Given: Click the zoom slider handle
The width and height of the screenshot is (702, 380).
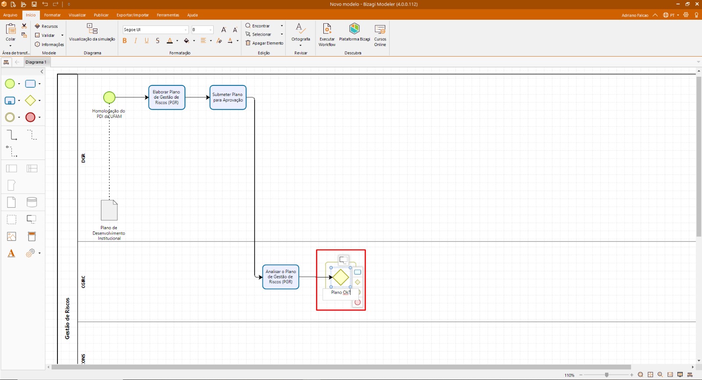Looking at the screenshot, I should pos(606,375).
